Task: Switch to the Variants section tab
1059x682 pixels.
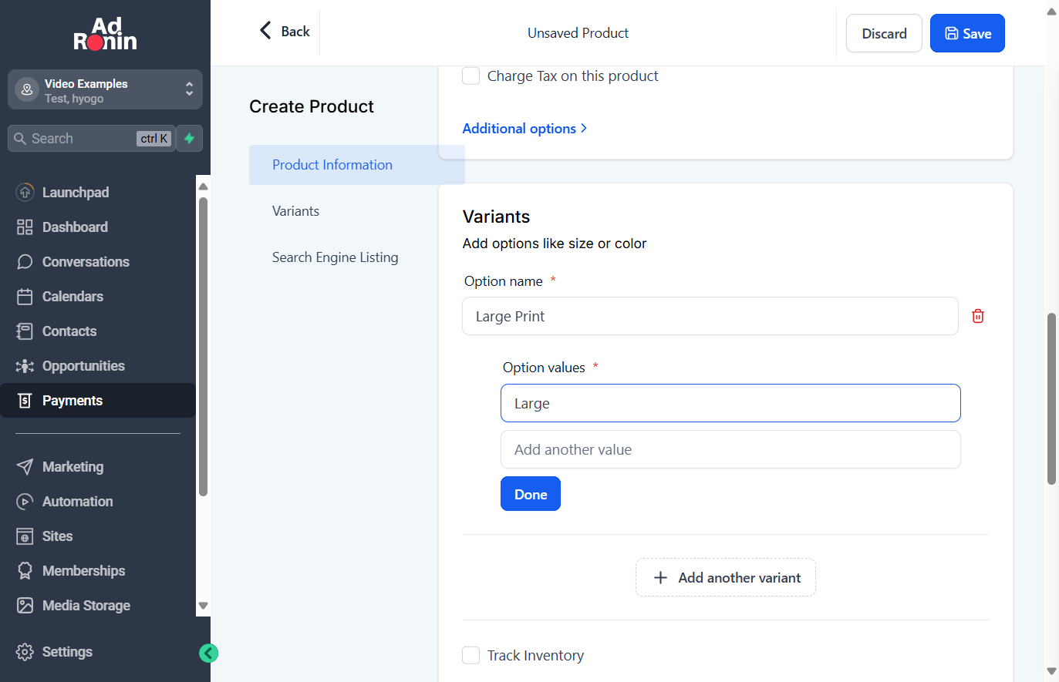Action: point(295,211)
